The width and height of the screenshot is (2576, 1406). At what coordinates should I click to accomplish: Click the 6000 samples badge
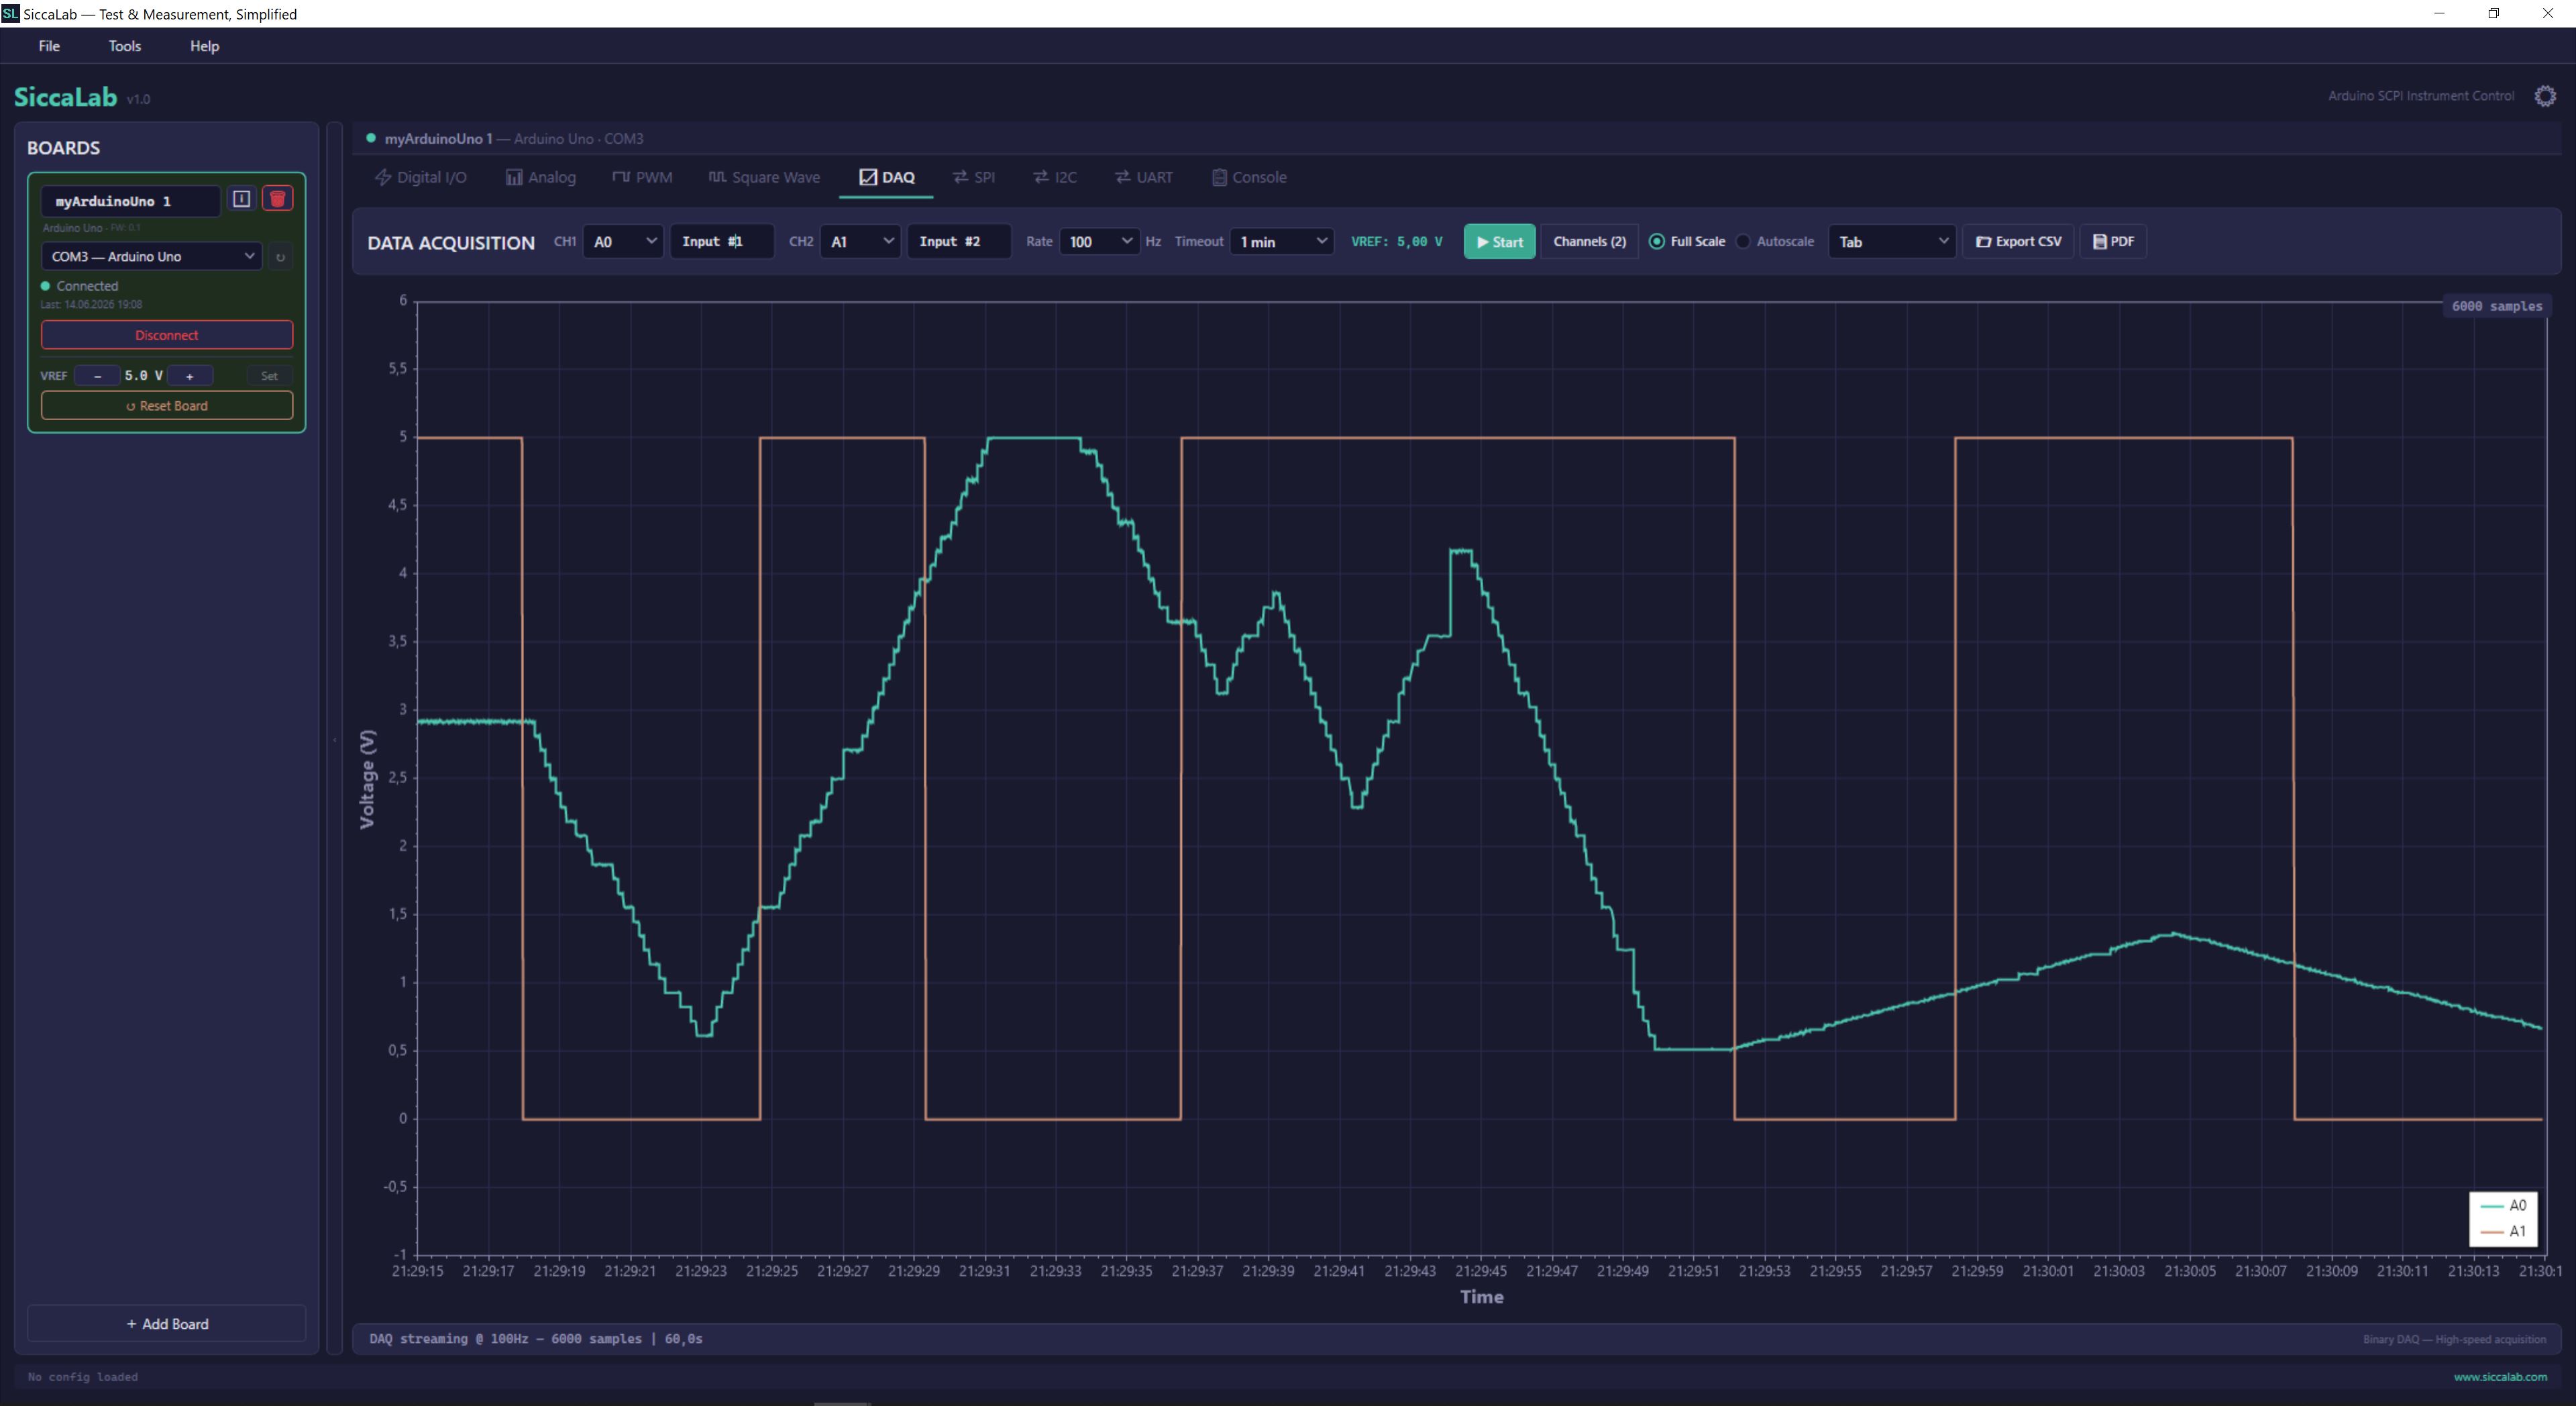[x=2496, y=306]
